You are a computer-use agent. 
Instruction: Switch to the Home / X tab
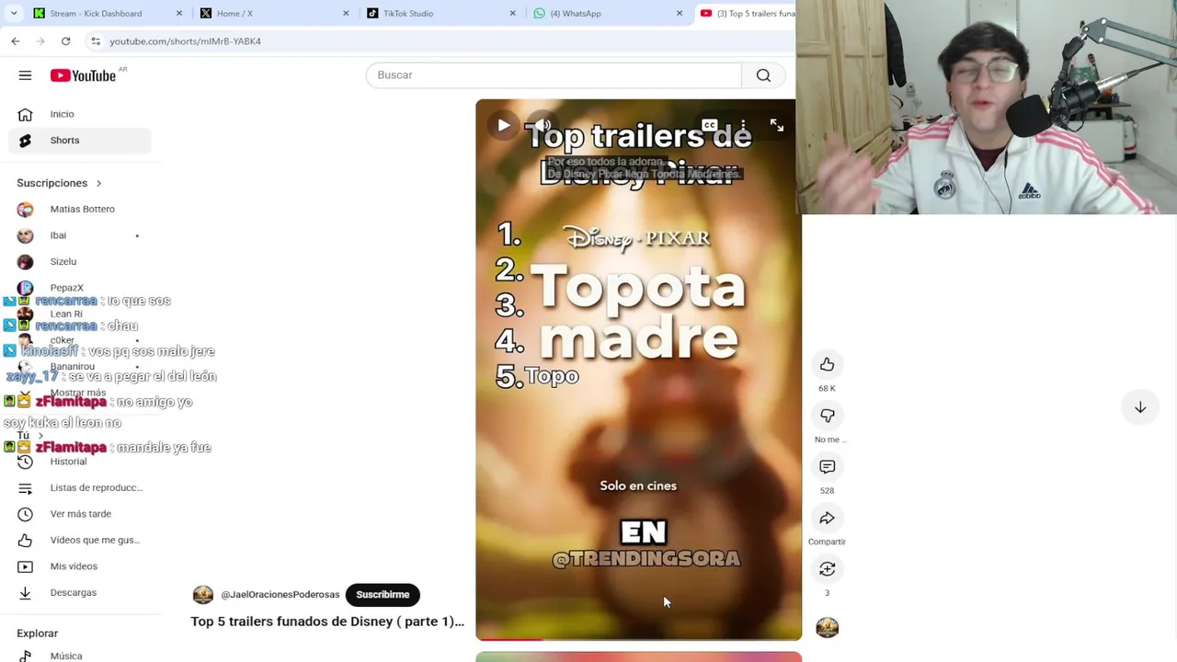pos(234,13)
